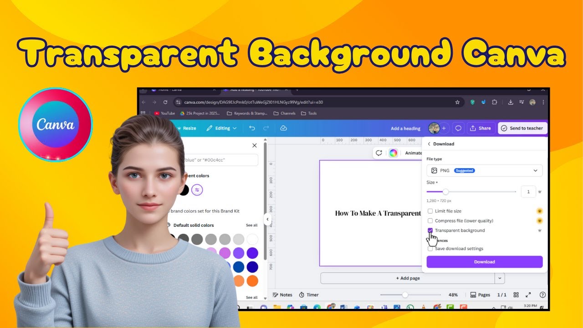Viewport: 583px width, 328px height.
Task: Click the 48% zoom level value
Action: (x=453, y=295)
